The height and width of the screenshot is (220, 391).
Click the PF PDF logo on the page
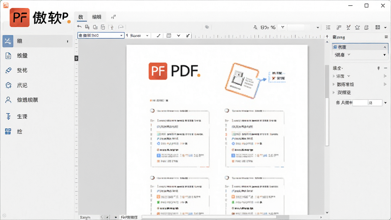click(174, 71)
